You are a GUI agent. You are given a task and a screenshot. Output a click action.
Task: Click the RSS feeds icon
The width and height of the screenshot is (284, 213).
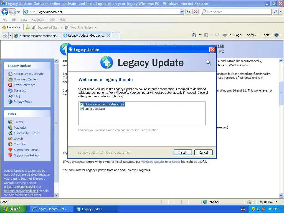point(206,35)
